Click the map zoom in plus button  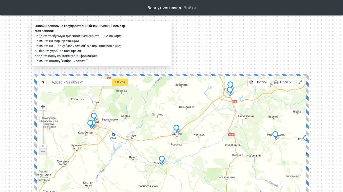coord(43,107)
